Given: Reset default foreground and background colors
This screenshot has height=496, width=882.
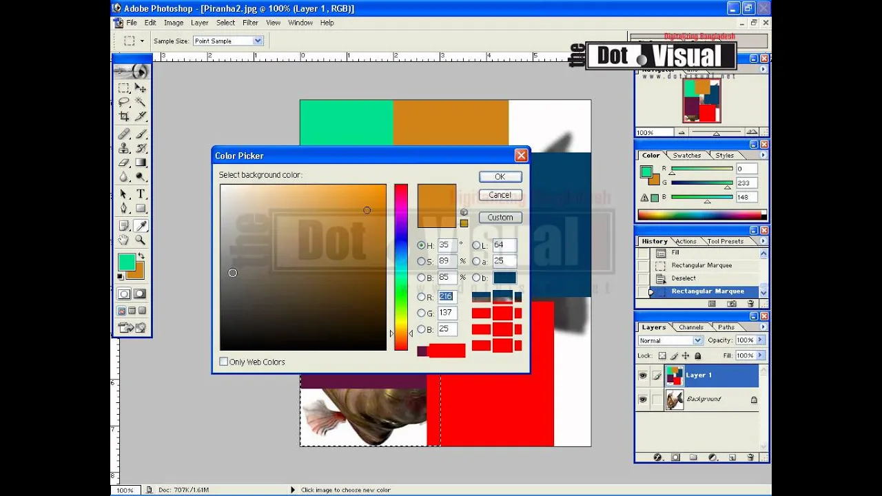Looking at the screenshot, I should tap(121, 276).
